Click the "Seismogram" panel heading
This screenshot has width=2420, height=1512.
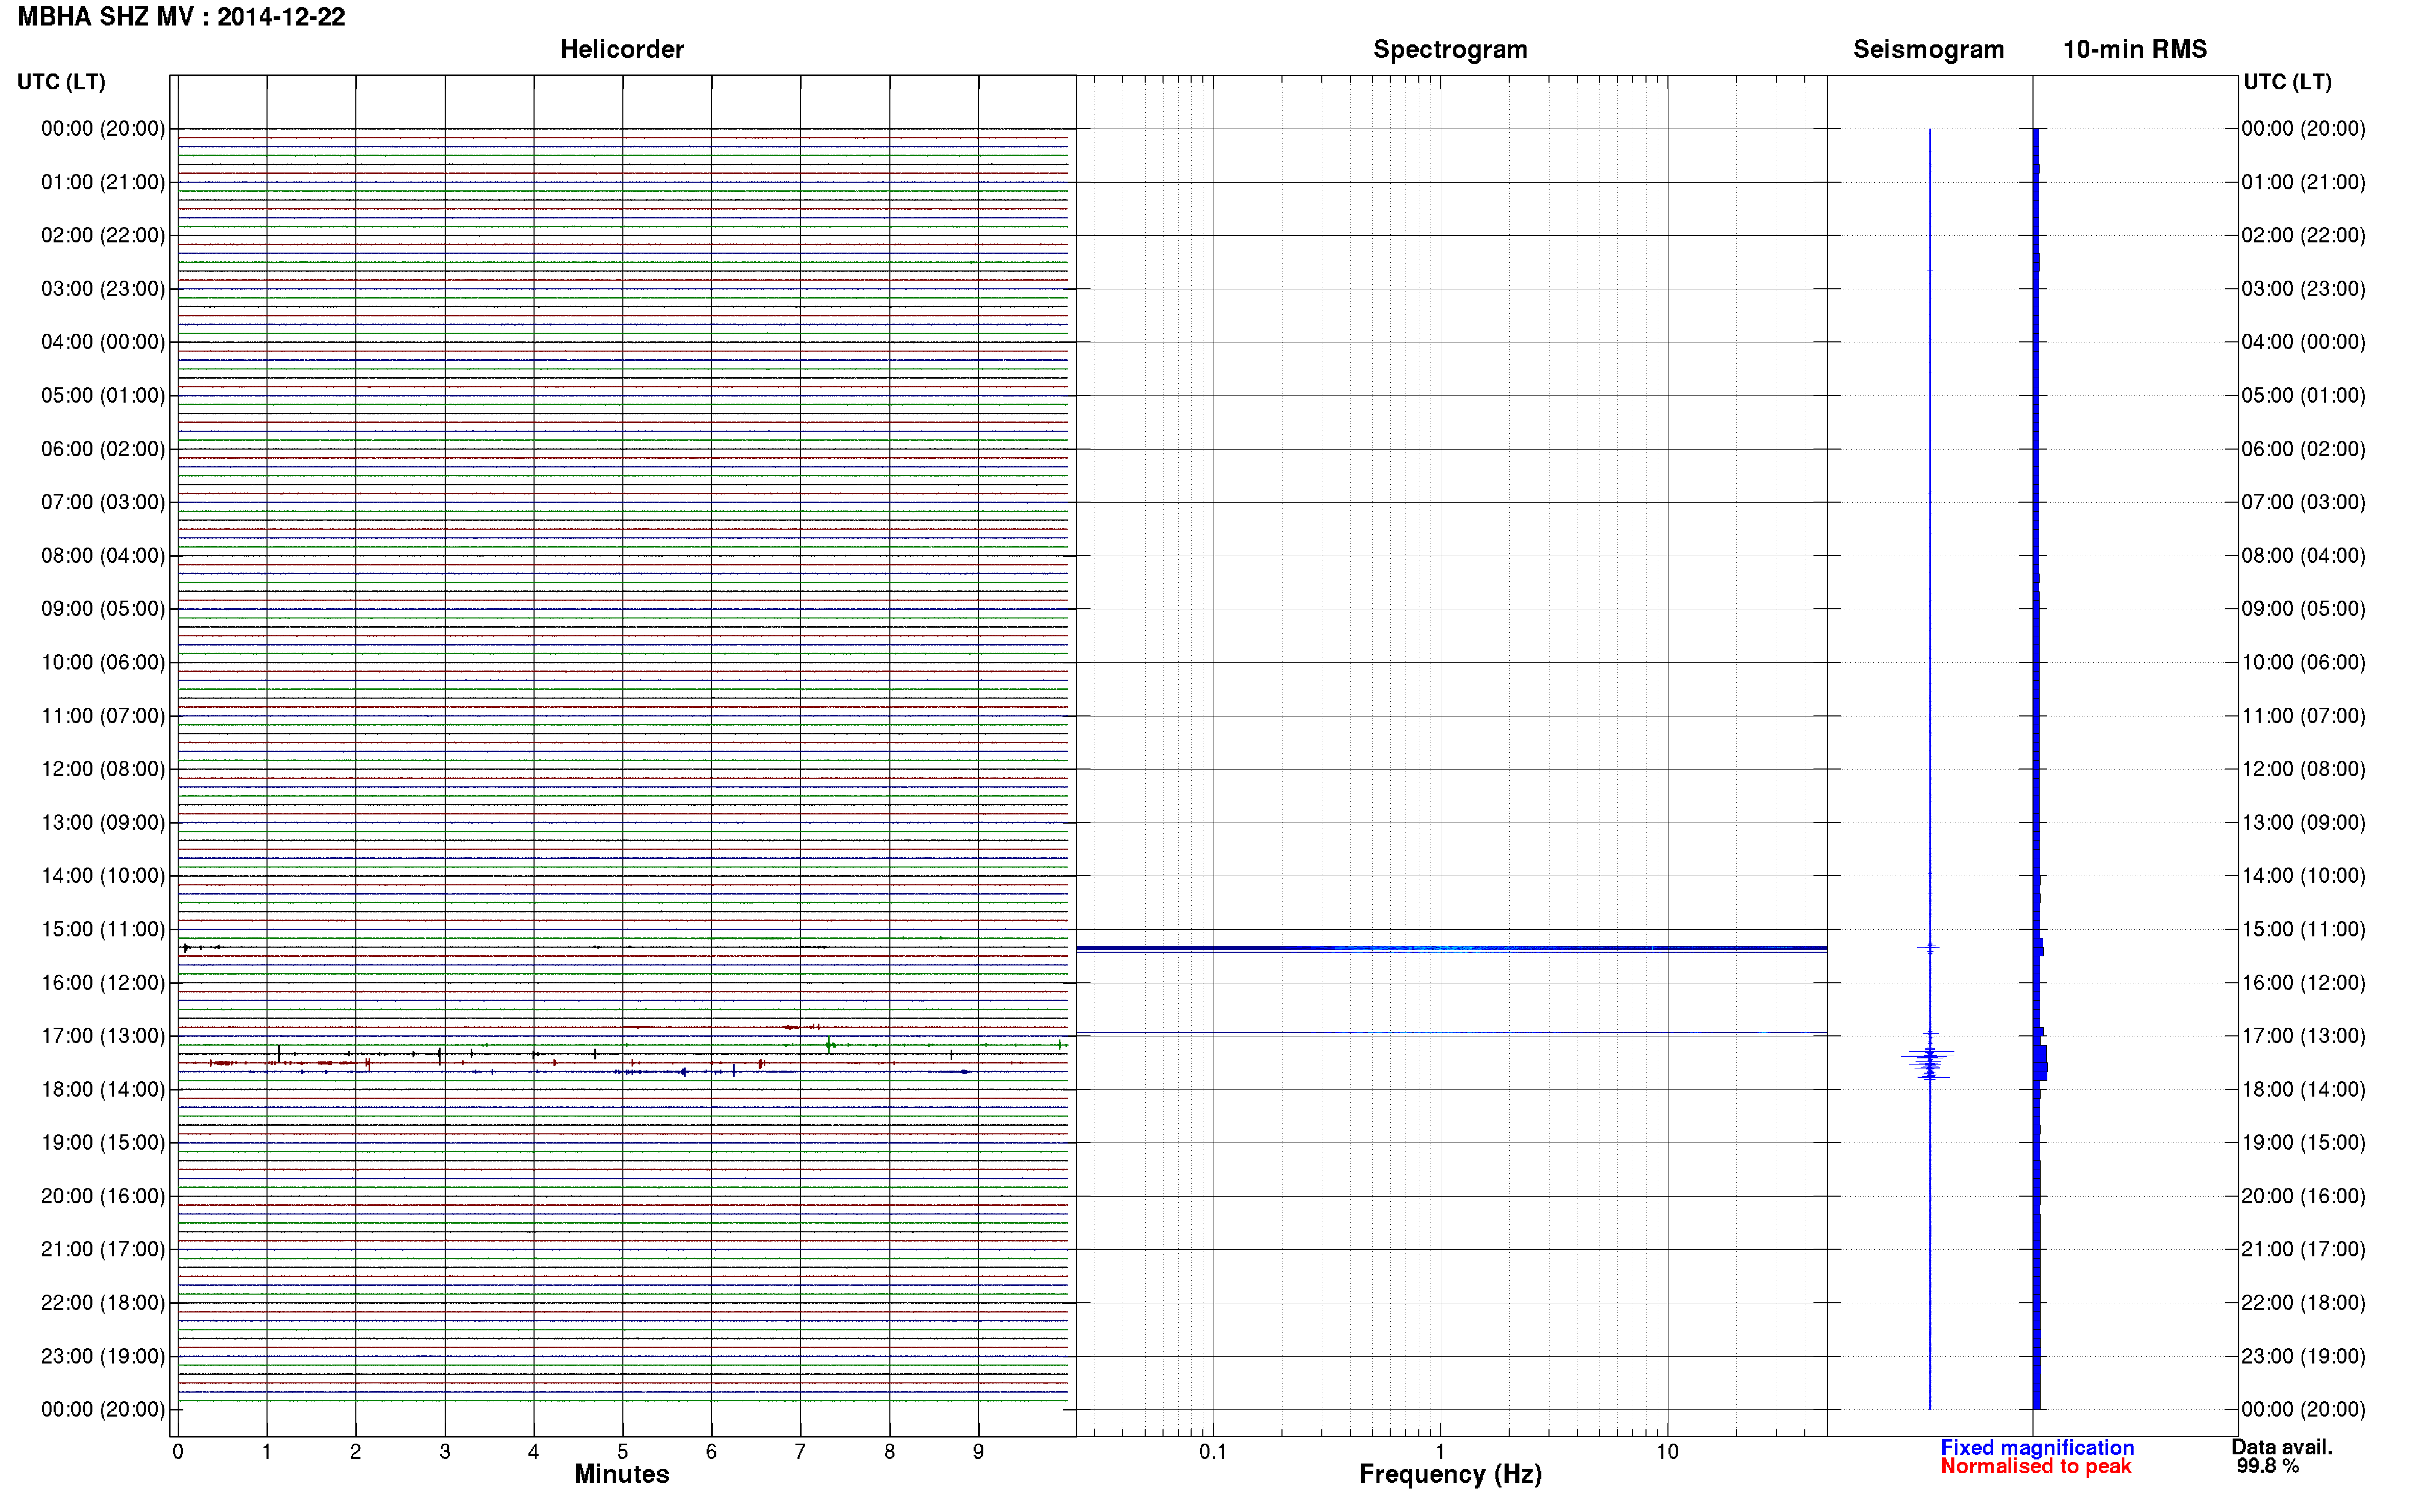point(1928,50)
